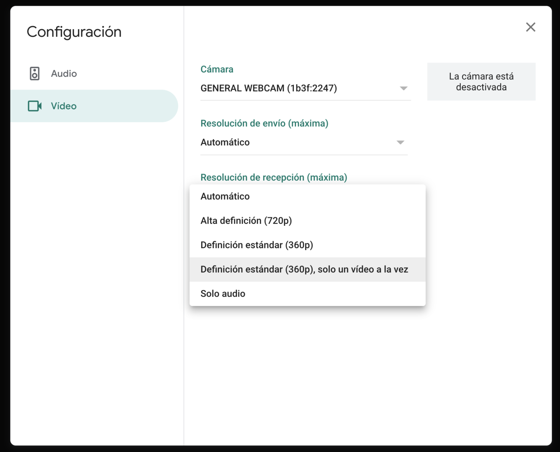The height and width of the screenshot is (452, 560).
Task: Click the speaker icon next to Audio
Action: [35, 74]
